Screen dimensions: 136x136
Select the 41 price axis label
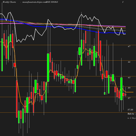click(x=129, y=78)
